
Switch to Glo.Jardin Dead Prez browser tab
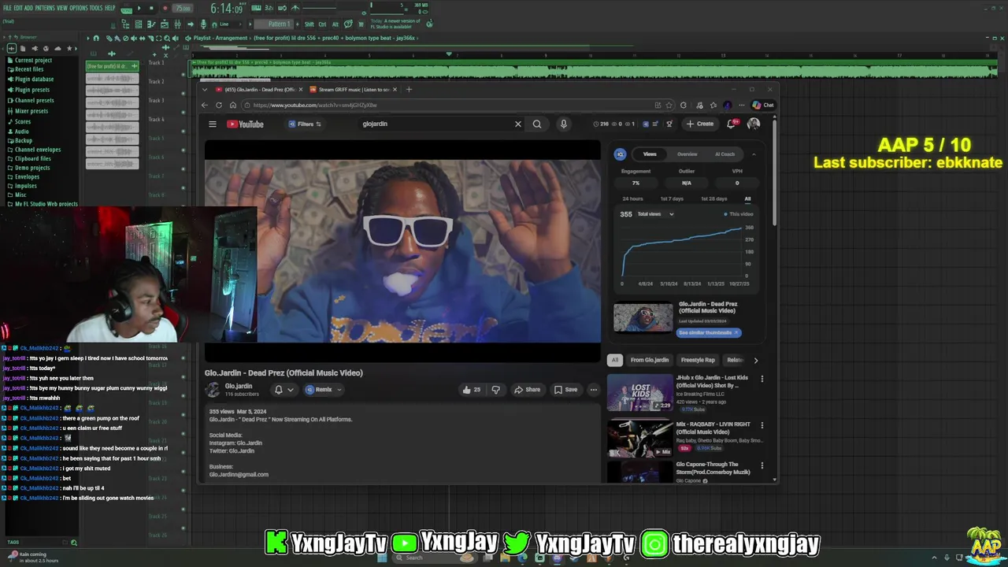coord(258,89)
